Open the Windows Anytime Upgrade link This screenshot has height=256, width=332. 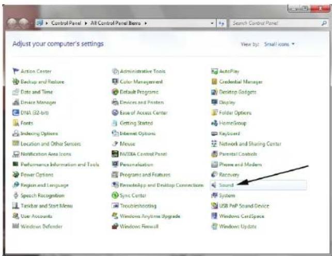click(x=150, y=216)
